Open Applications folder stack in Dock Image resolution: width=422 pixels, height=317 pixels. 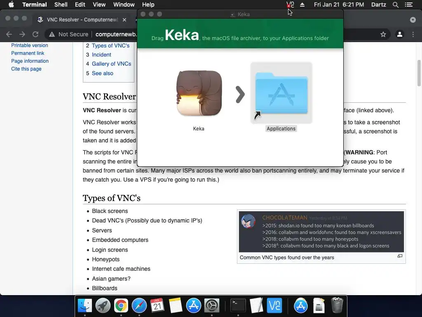point(300,306)
